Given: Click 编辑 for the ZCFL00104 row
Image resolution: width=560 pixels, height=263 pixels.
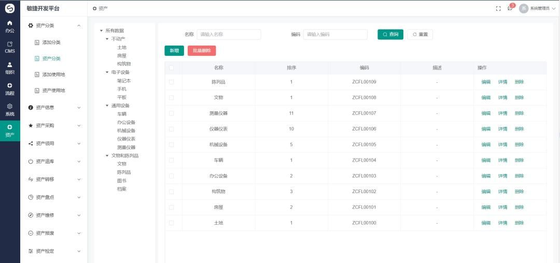Looking at the screenshot, I should point(486,160).
